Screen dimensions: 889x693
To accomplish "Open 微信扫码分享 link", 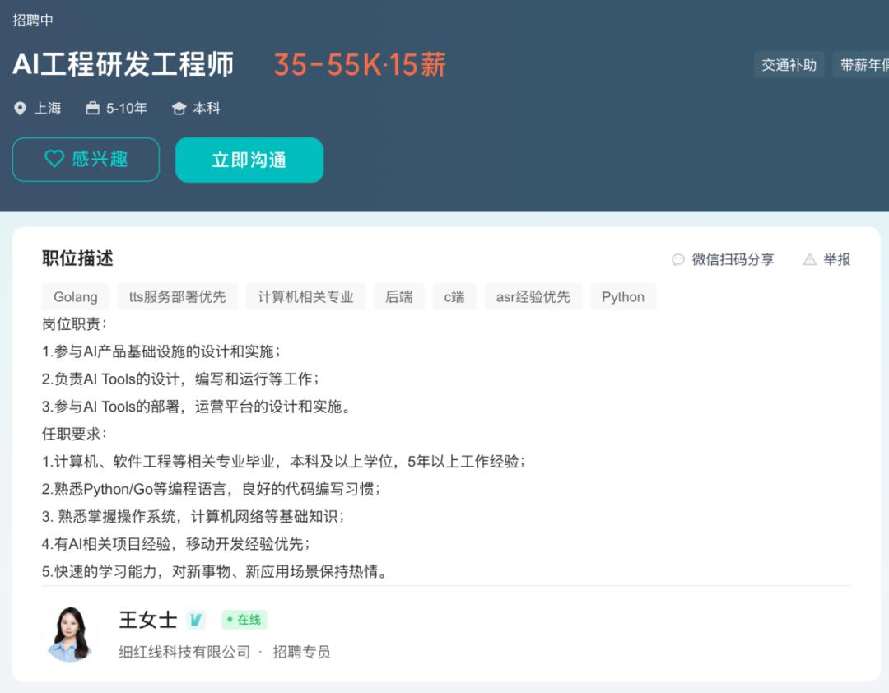I will tap(733, 259).
